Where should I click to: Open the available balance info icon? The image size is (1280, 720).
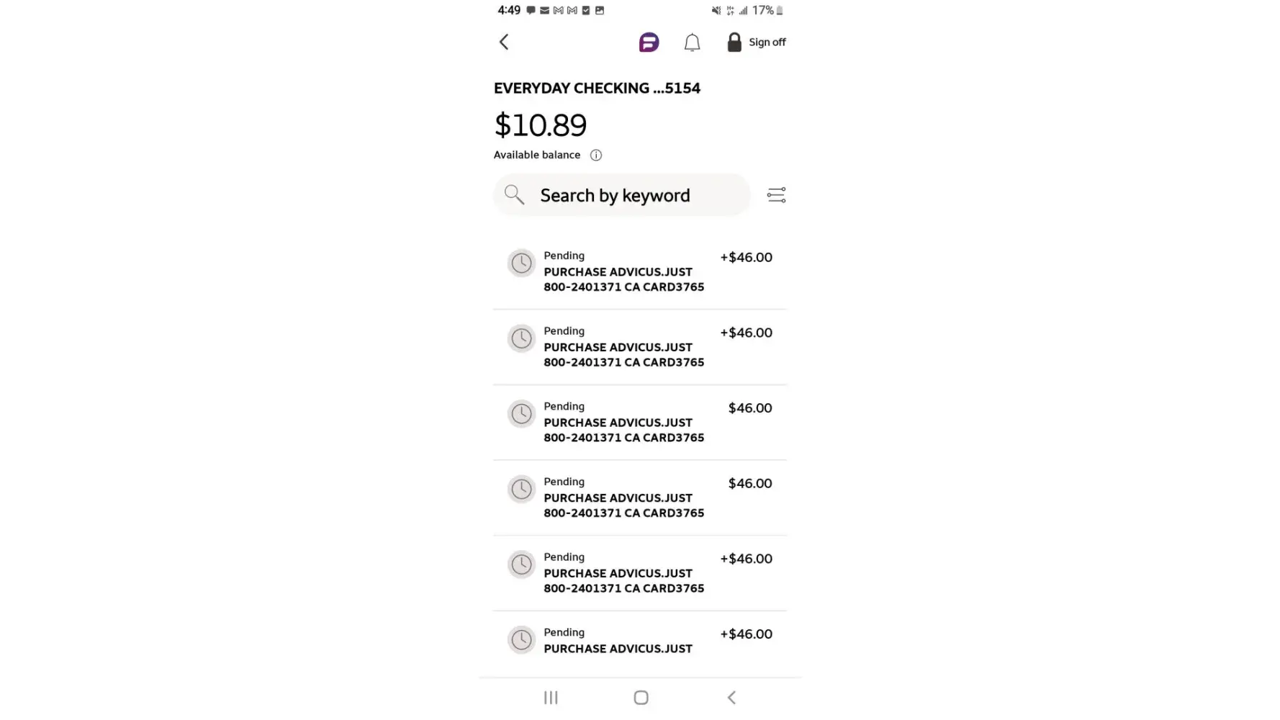pyautogui.click(x=595, y=155)
